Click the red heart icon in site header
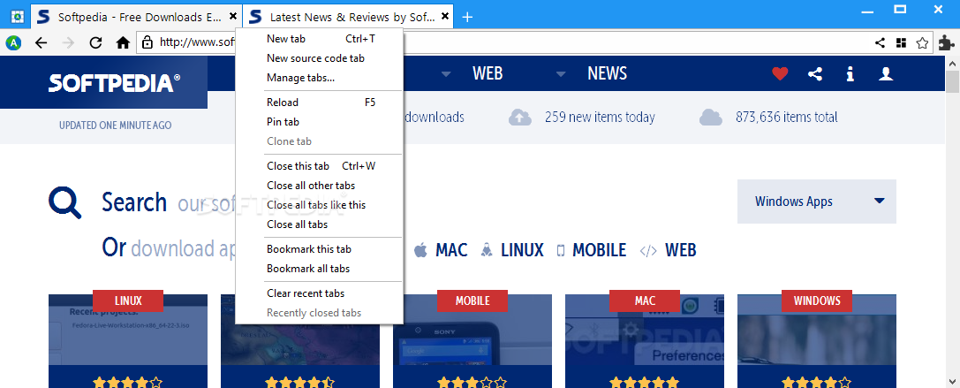 (779, 74)
